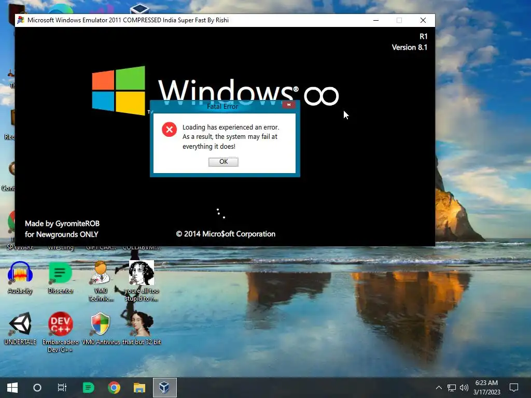
Task: Click emulator window title bar icon
Action: click(21, 20)
